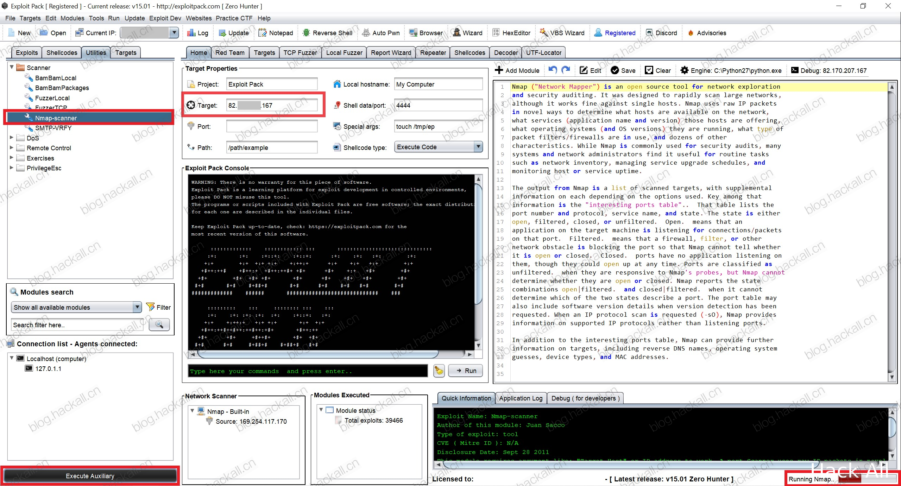Undo the last editor change
The image size is (901, 486).
pos(553,70)
